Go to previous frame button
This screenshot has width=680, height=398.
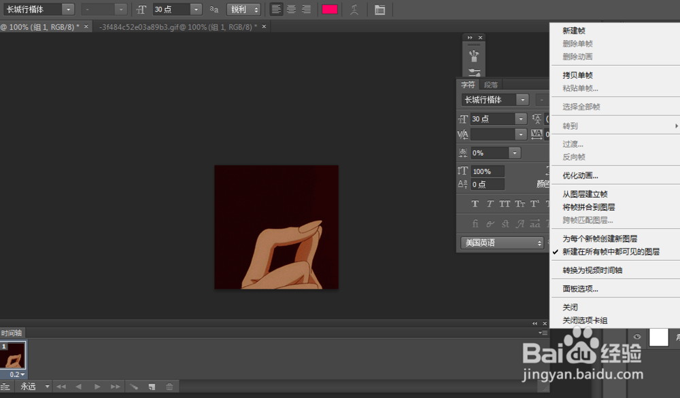pos(78,386)
